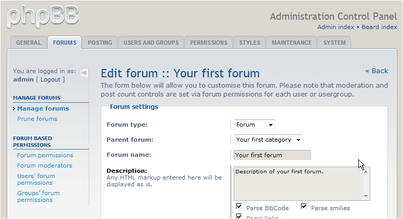The width and height of the screenshot is (403, 219).
Task: Click the Forum name text field
Action: (272, 155)
